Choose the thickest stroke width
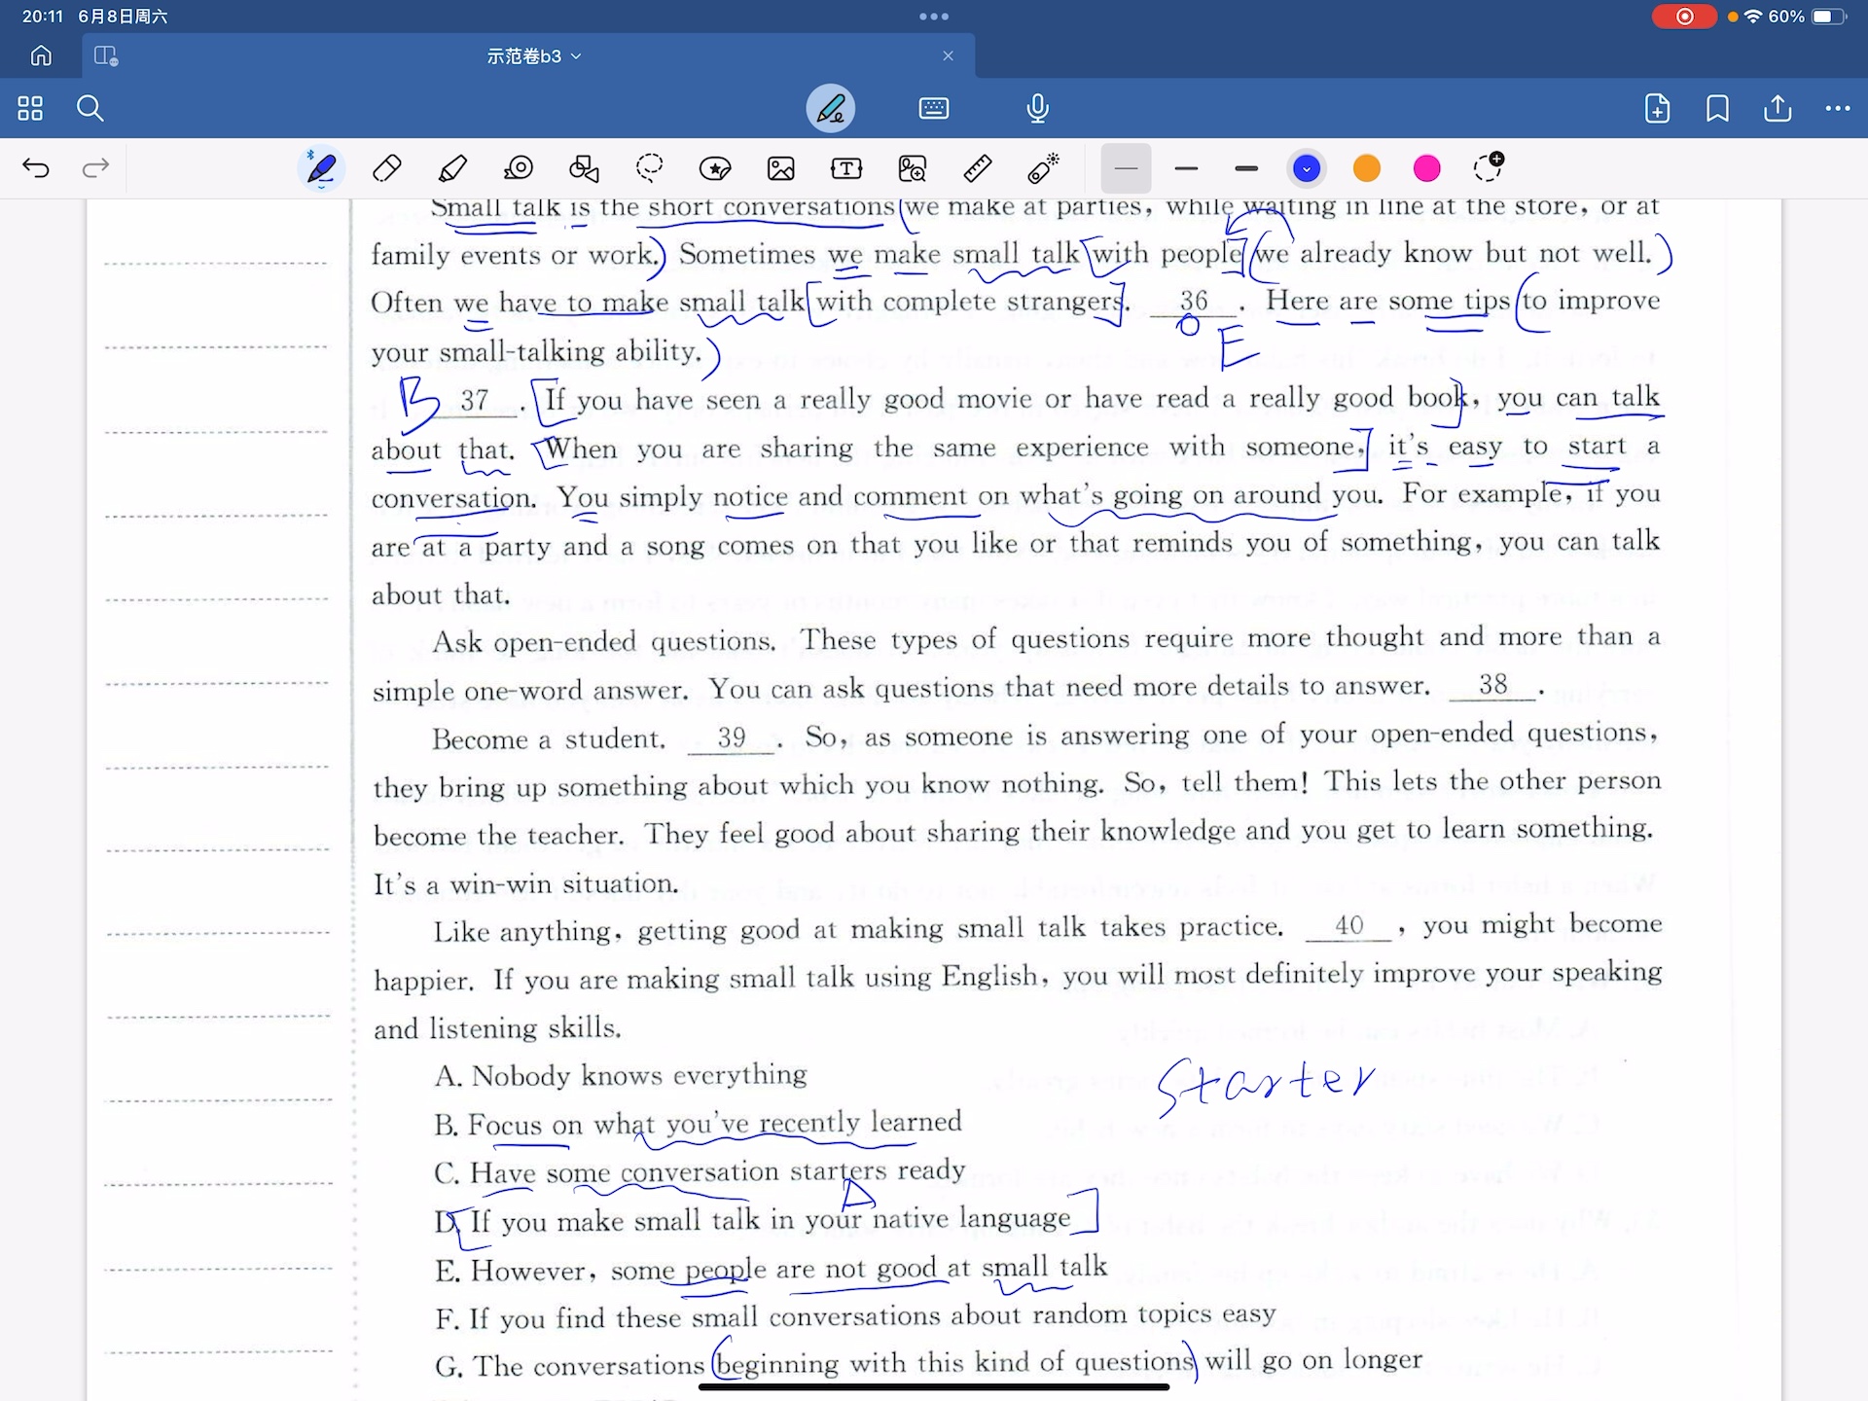 [1246, 168]
